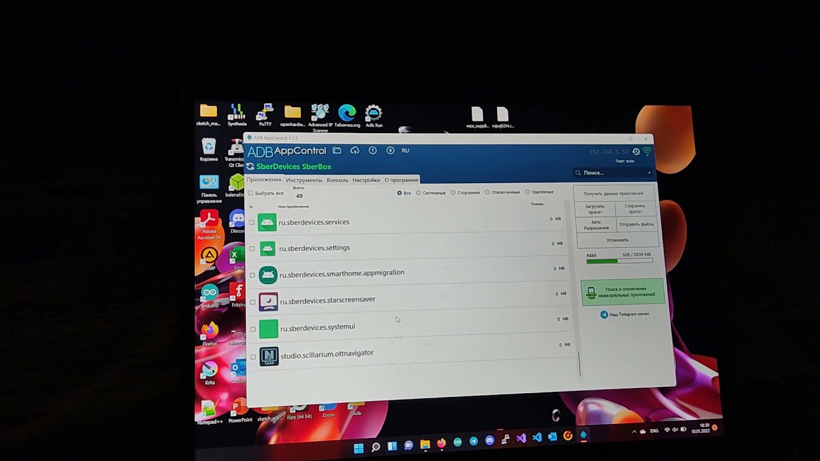Open the Telegram taskbar icon
This screenshot has height=461, width=820.
(x=473, y=442)
